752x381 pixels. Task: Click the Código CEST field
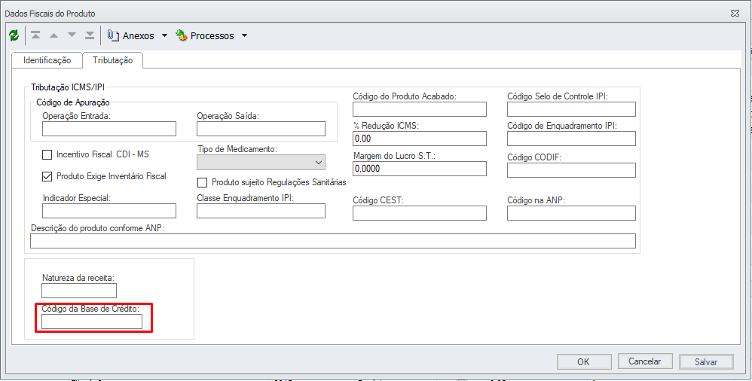coord(420,213)
